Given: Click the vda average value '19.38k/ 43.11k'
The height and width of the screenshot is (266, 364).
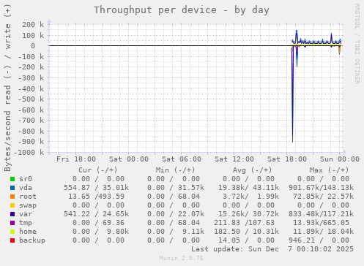Looking at the screenshot, I should (248, 188).
